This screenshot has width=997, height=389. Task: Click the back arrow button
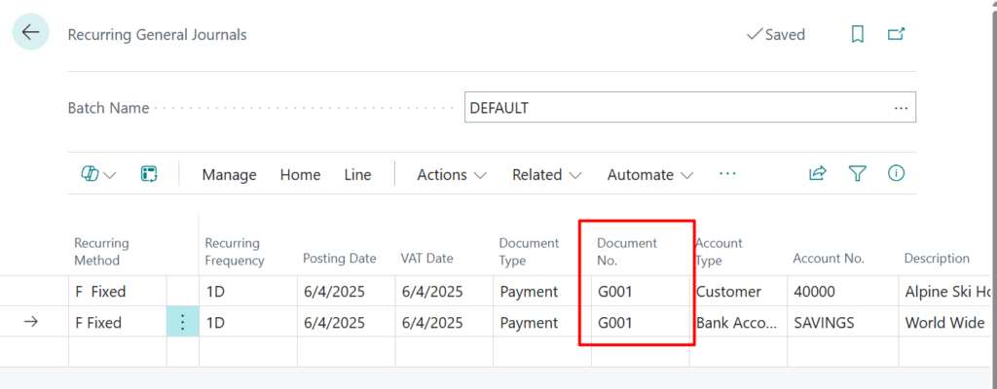(30, 32)
